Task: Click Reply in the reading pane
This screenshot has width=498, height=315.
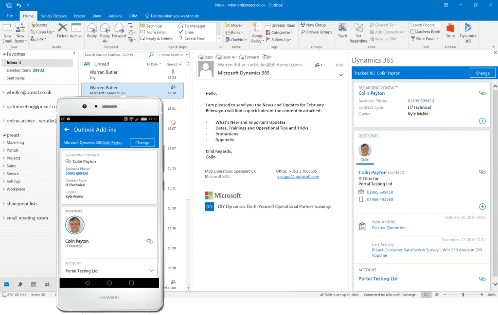Action: tap(205, 57)
